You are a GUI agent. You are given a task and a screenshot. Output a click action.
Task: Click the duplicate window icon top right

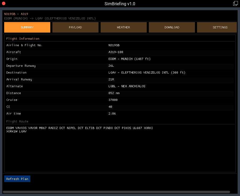235,3
